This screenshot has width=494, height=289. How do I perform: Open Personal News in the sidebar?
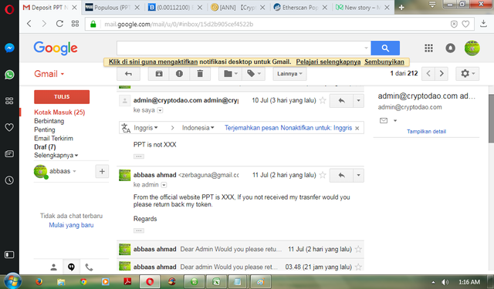tap(9, 154)
